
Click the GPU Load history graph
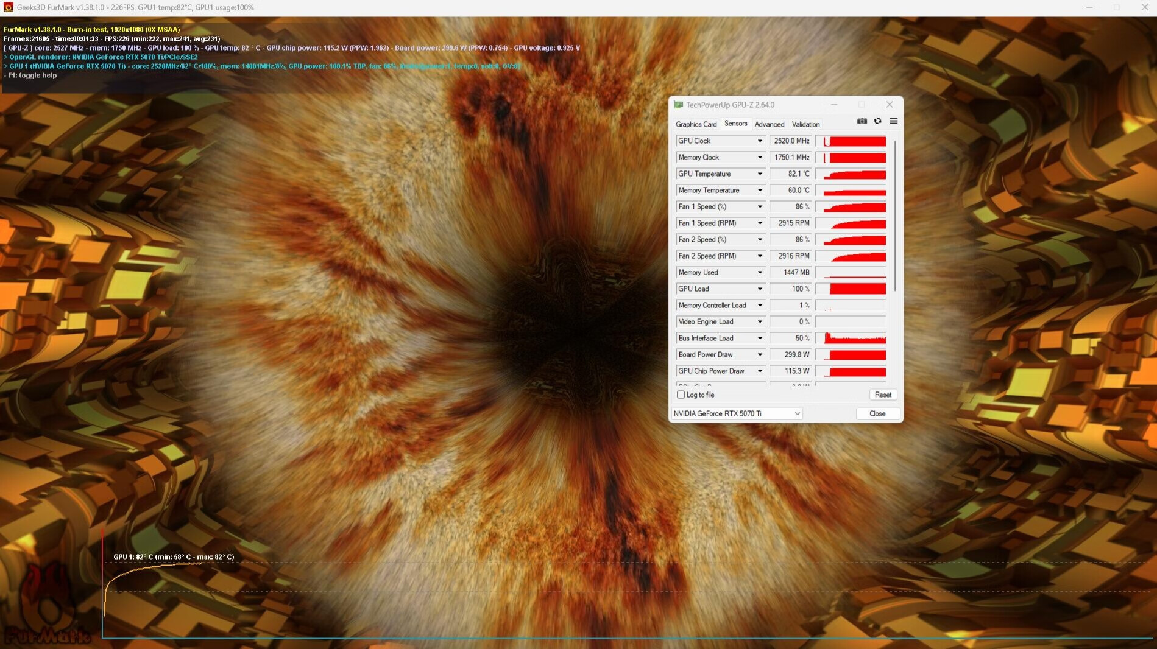click(851, 289)
